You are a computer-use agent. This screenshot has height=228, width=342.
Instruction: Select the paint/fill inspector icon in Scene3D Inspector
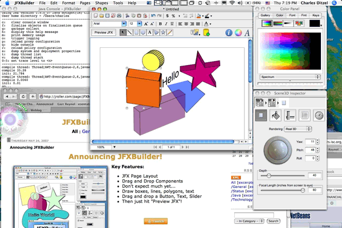point(275,115)
